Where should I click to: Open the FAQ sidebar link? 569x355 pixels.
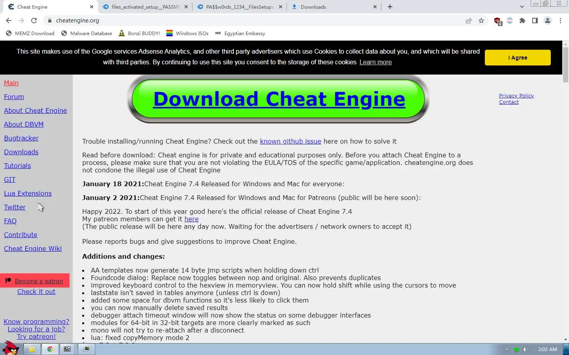10,221
